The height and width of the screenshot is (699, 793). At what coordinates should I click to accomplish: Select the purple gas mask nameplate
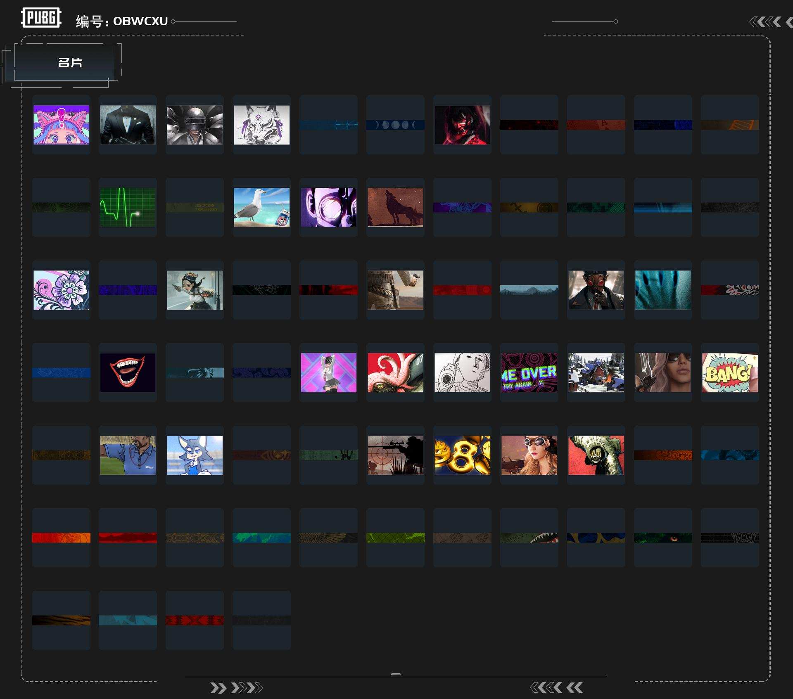[329, 207]
